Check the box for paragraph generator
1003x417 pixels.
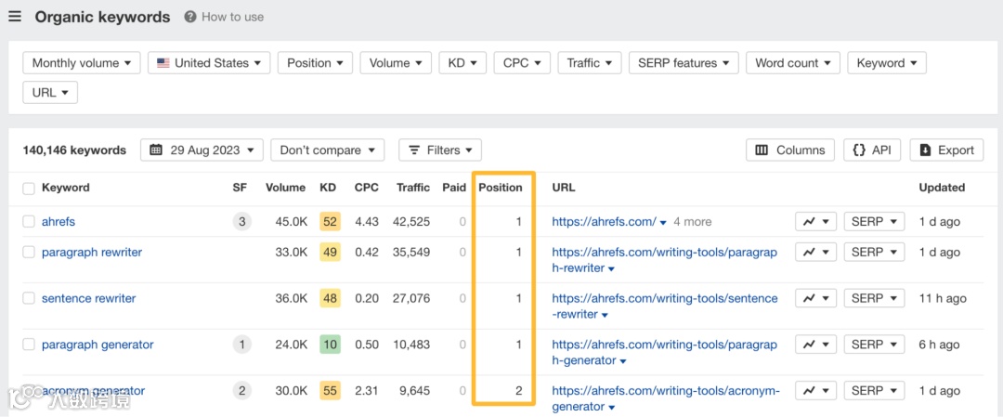point(28,344)
